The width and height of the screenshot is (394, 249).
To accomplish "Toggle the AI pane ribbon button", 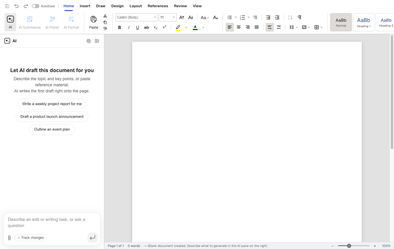I will (x=10, y=22).
